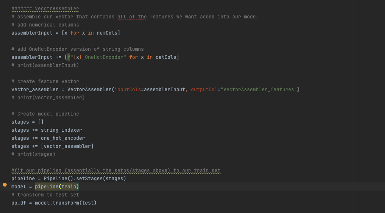Click the f-string prefix before {x}_OneHotEncoder
Viewport: 385px width, 213px height.
click(69, 57)
